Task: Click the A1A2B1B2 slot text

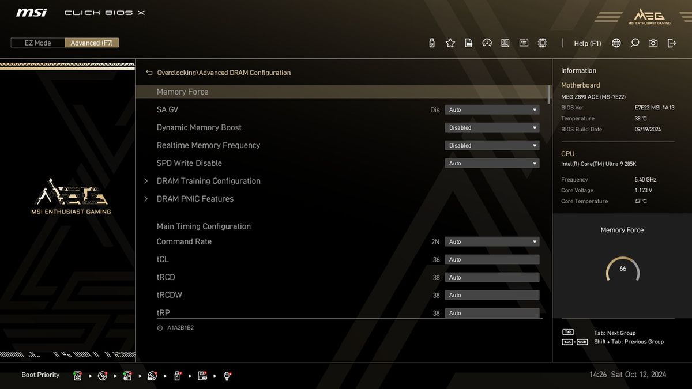Action: click(180, 328)
